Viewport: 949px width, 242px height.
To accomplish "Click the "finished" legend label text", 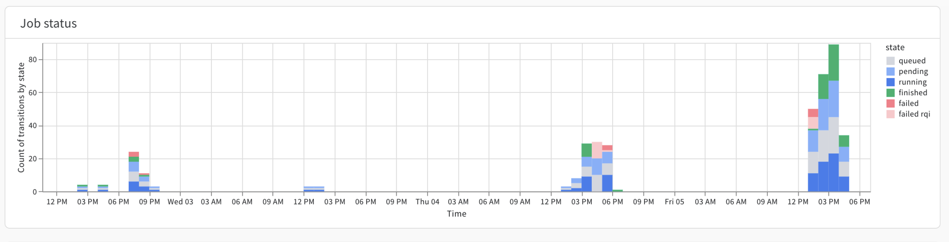I will tap(913, 93).
